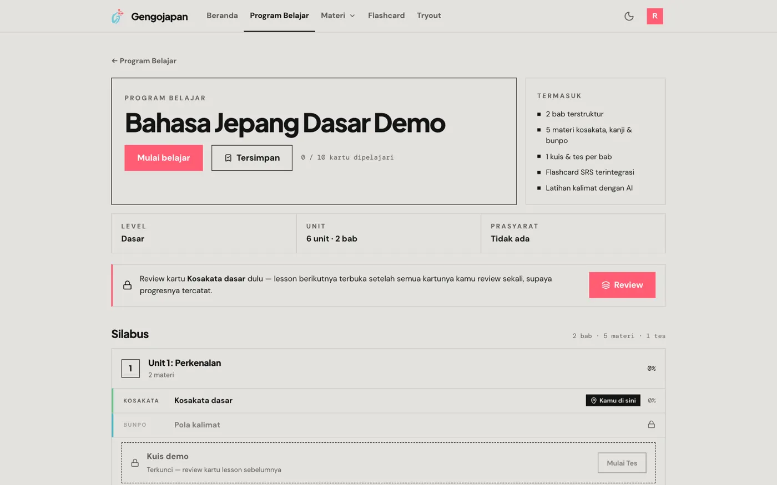Click the KOSAKATA category label
This screenshot has height=485, width=777.
(141, 401)
